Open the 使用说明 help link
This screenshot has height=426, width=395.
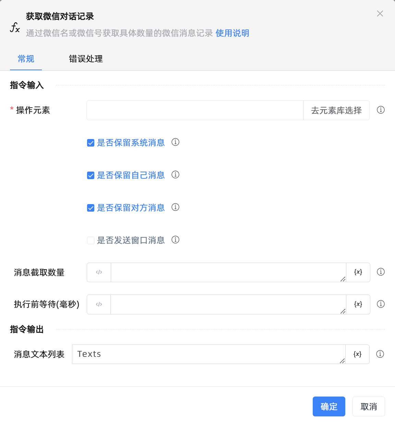point(232,33)
